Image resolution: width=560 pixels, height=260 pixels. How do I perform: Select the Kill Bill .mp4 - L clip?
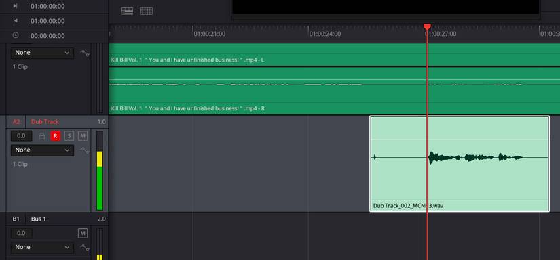tap(334, 55)
